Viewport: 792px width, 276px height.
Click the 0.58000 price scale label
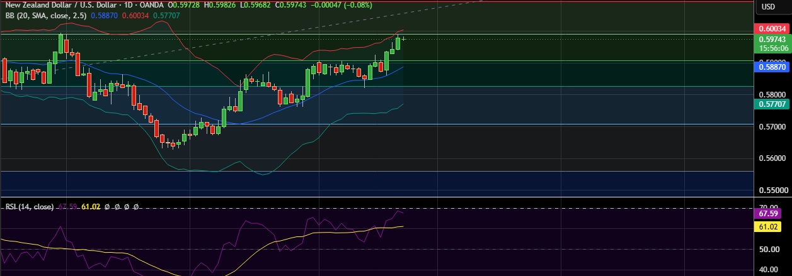[771, 94]
